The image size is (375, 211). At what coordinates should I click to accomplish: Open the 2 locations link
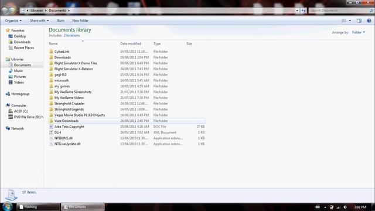tap(71, 35)
